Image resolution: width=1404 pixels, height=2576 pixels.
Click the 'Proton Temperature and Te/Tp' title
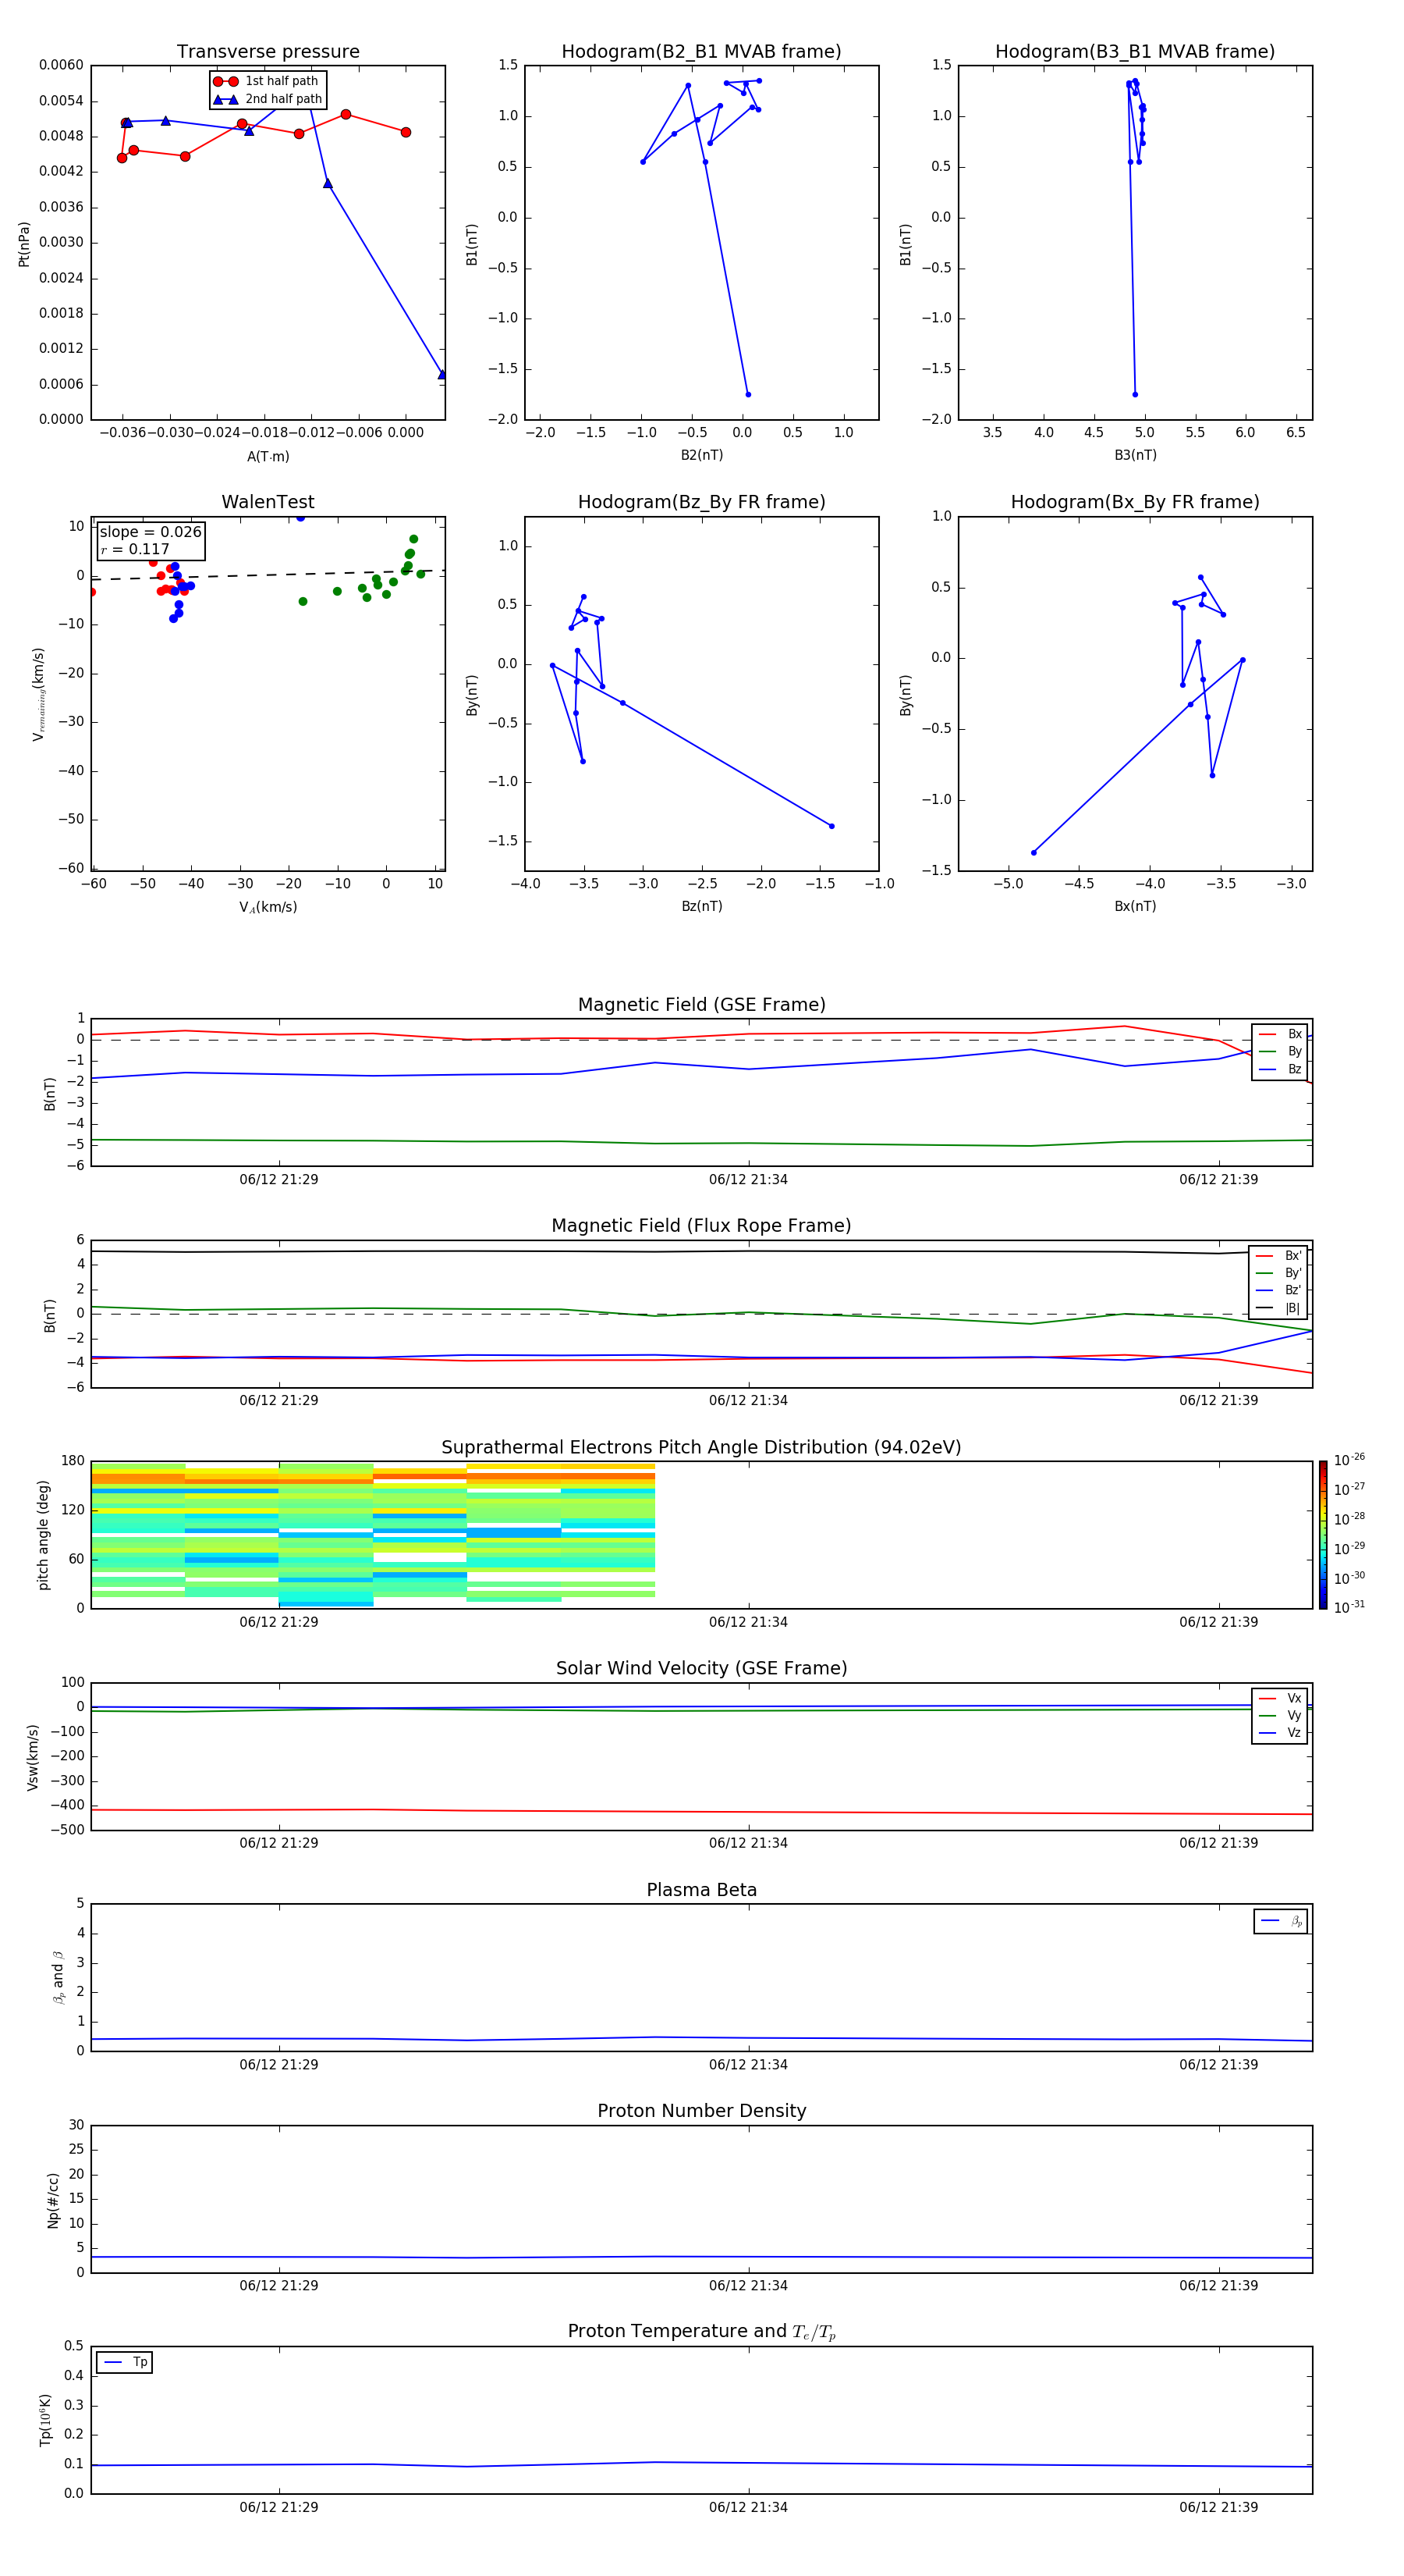pyautogui.click(x=701, y=2332)
